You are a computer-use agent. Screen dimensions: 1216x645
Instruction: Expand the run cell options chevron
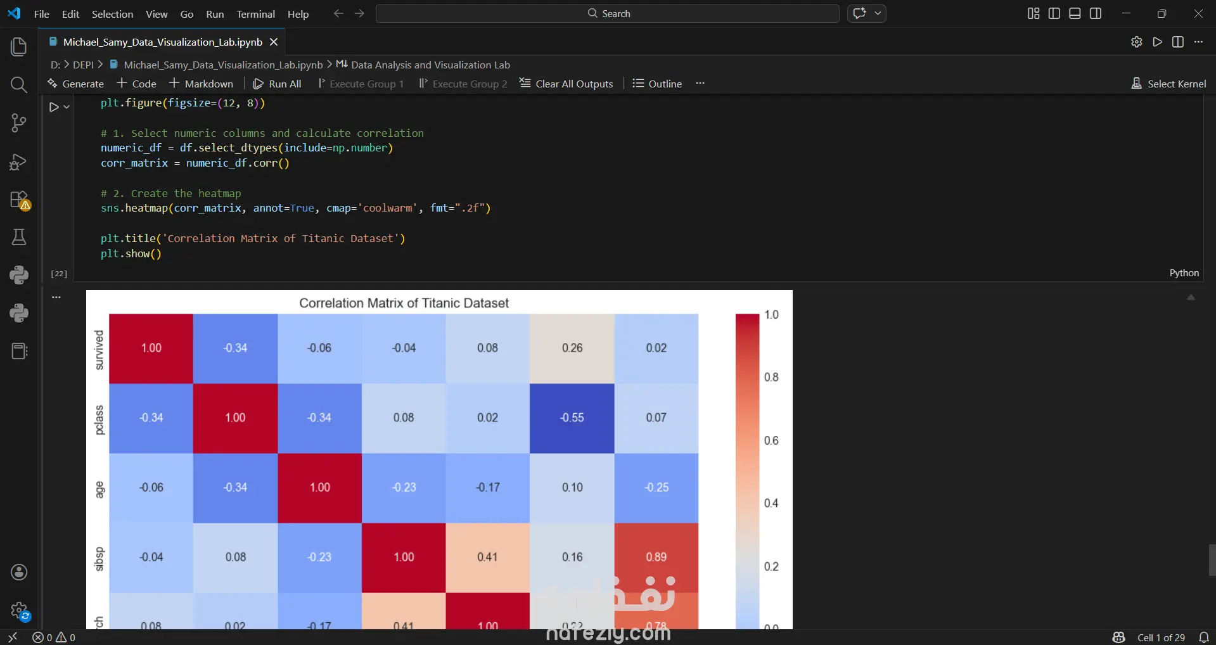[67, 107]
